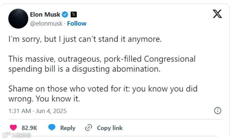Click the 1:31 AM · Jun 4, 2025 timestamp
Screen dimensions: 232x140
click(37, 111)
